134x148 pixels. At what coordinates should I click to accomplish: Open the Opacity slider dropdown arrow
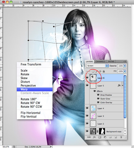(x=124, y=66)
